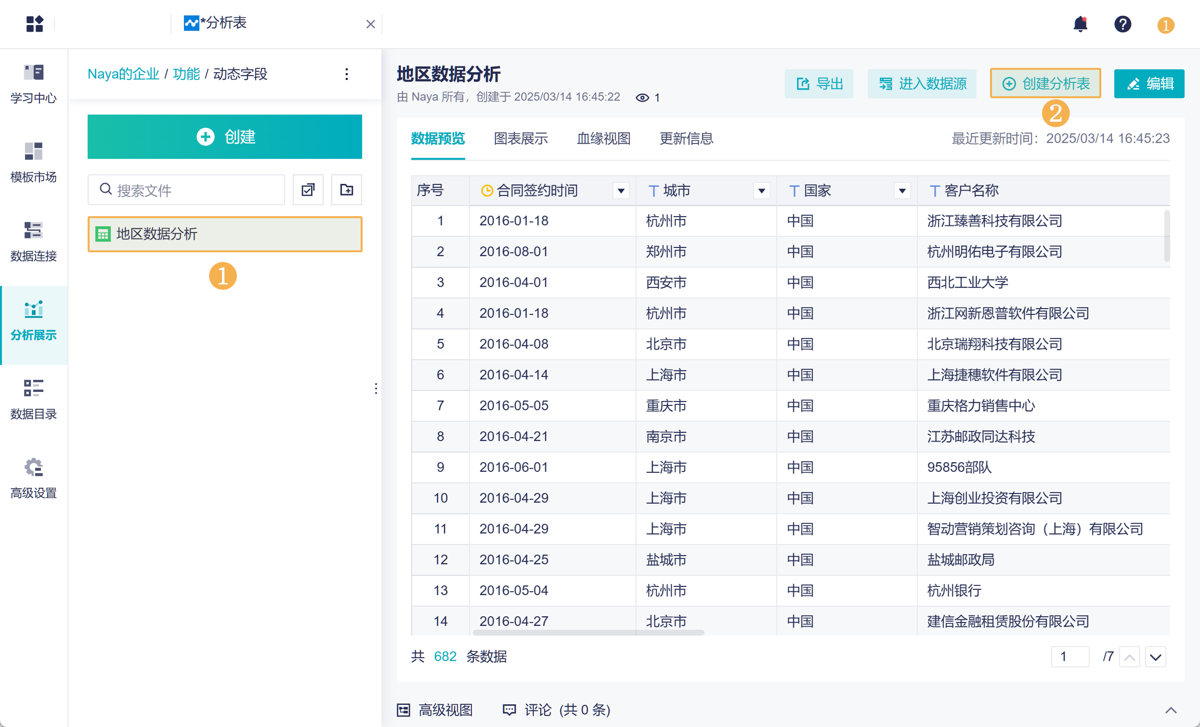Click the new folder icon button
Image resolution: width=1200 pixels, height=727 pixels.
[346, 190]
